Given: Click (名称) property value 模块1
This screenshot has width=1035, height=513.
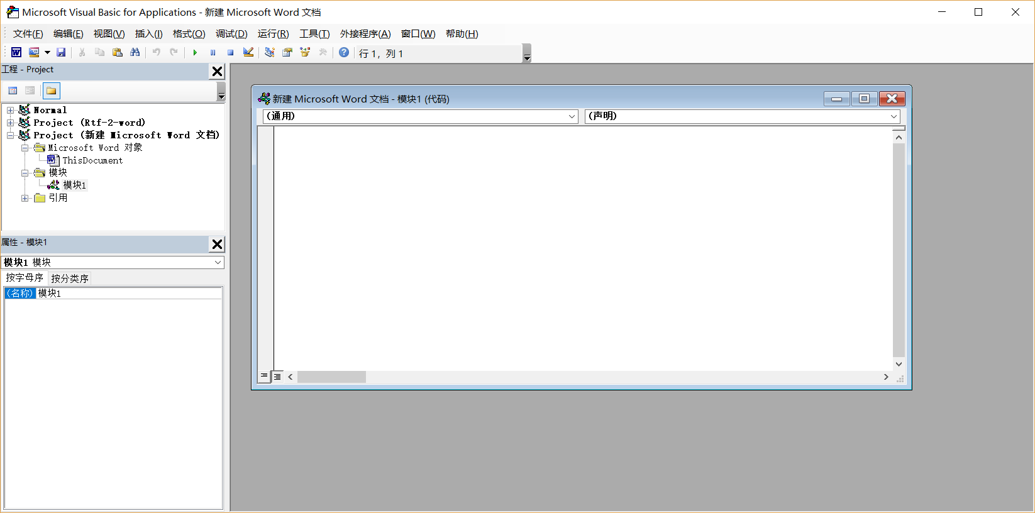Looking at the screenshot, I should [x=129, y=293].
